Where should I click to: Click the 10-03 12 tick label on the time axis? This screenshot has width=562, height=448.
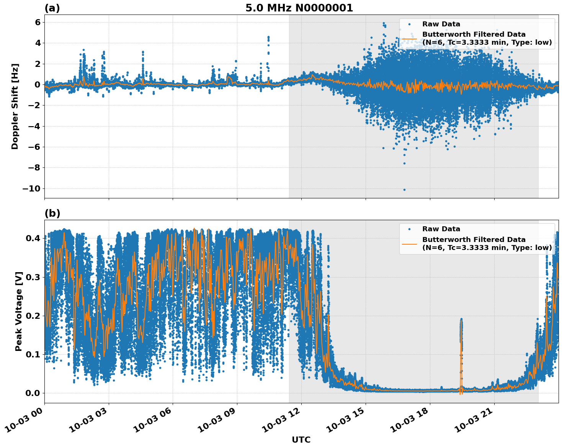(281, 419)
